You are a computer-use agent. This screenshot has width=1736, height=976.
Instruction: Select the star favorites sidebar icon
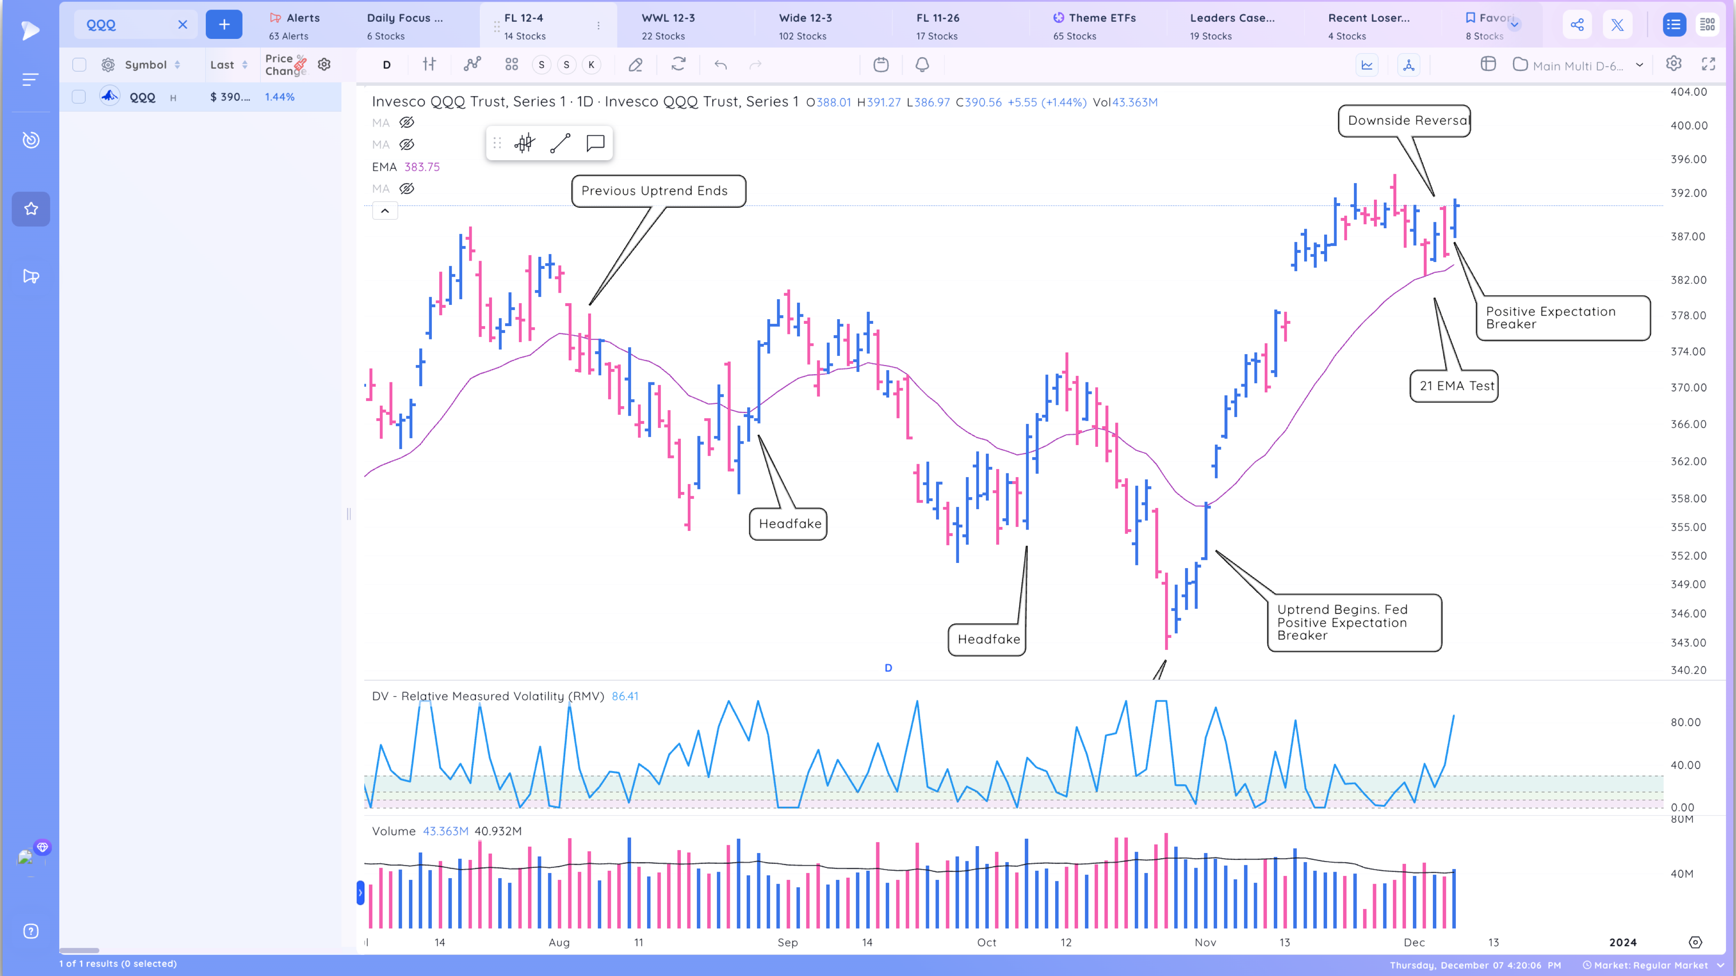click(x=30, y=209)
